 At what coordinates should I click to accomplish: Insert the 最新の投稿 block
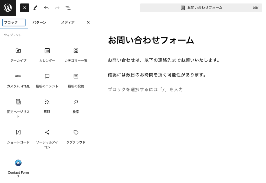click(x=76, y=80)
